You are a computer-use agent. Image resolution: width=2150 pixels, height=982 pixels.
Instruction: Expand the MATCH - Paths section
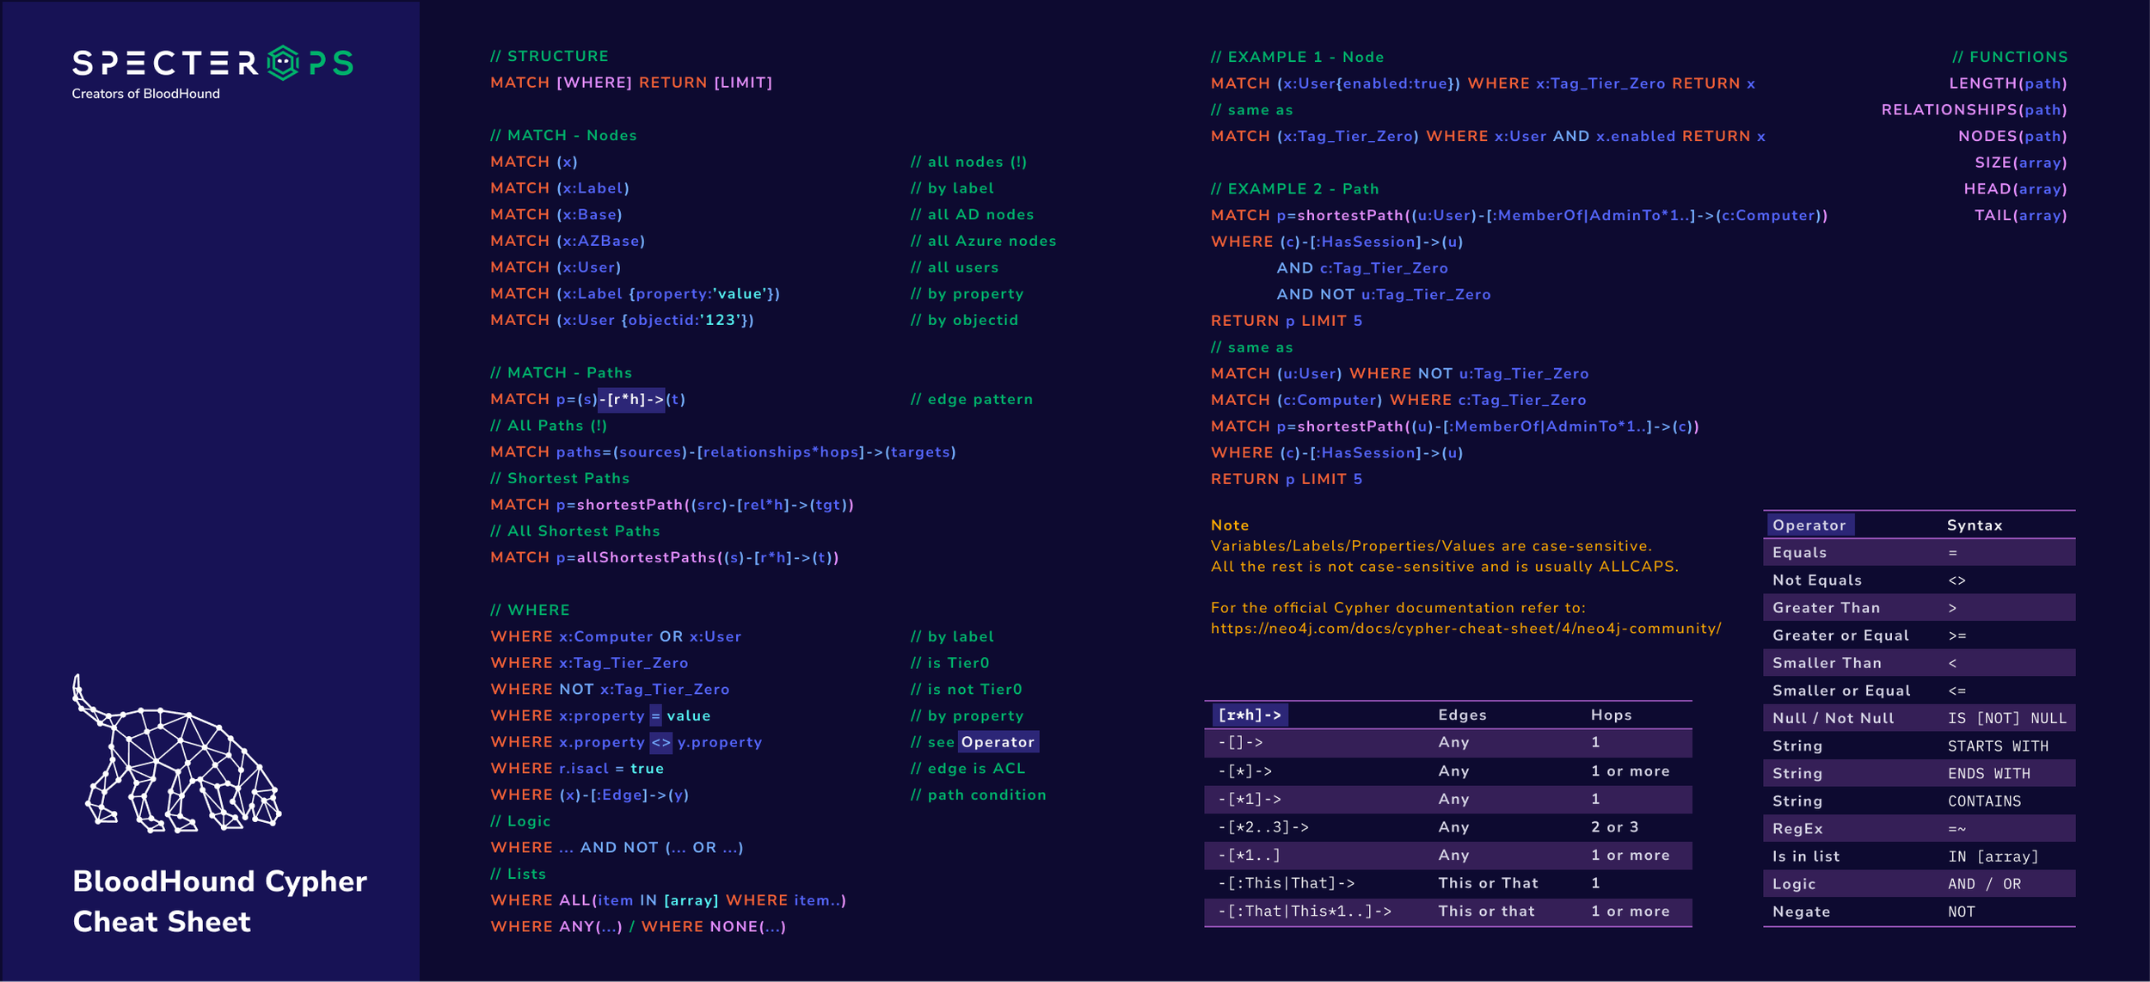point(561,372)
